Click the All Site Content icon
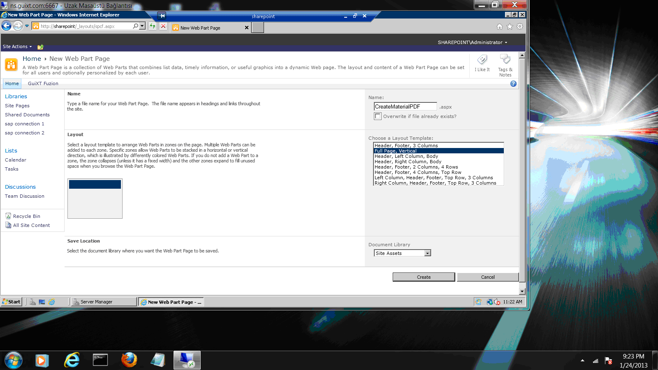The width and height of the screenshot is (658, 370). tap(8, 225)
